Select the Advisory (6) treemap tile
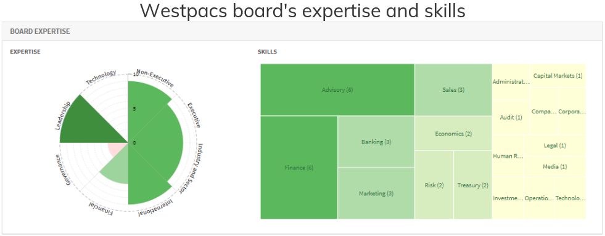Screen dimensions: 605x236 337,90
